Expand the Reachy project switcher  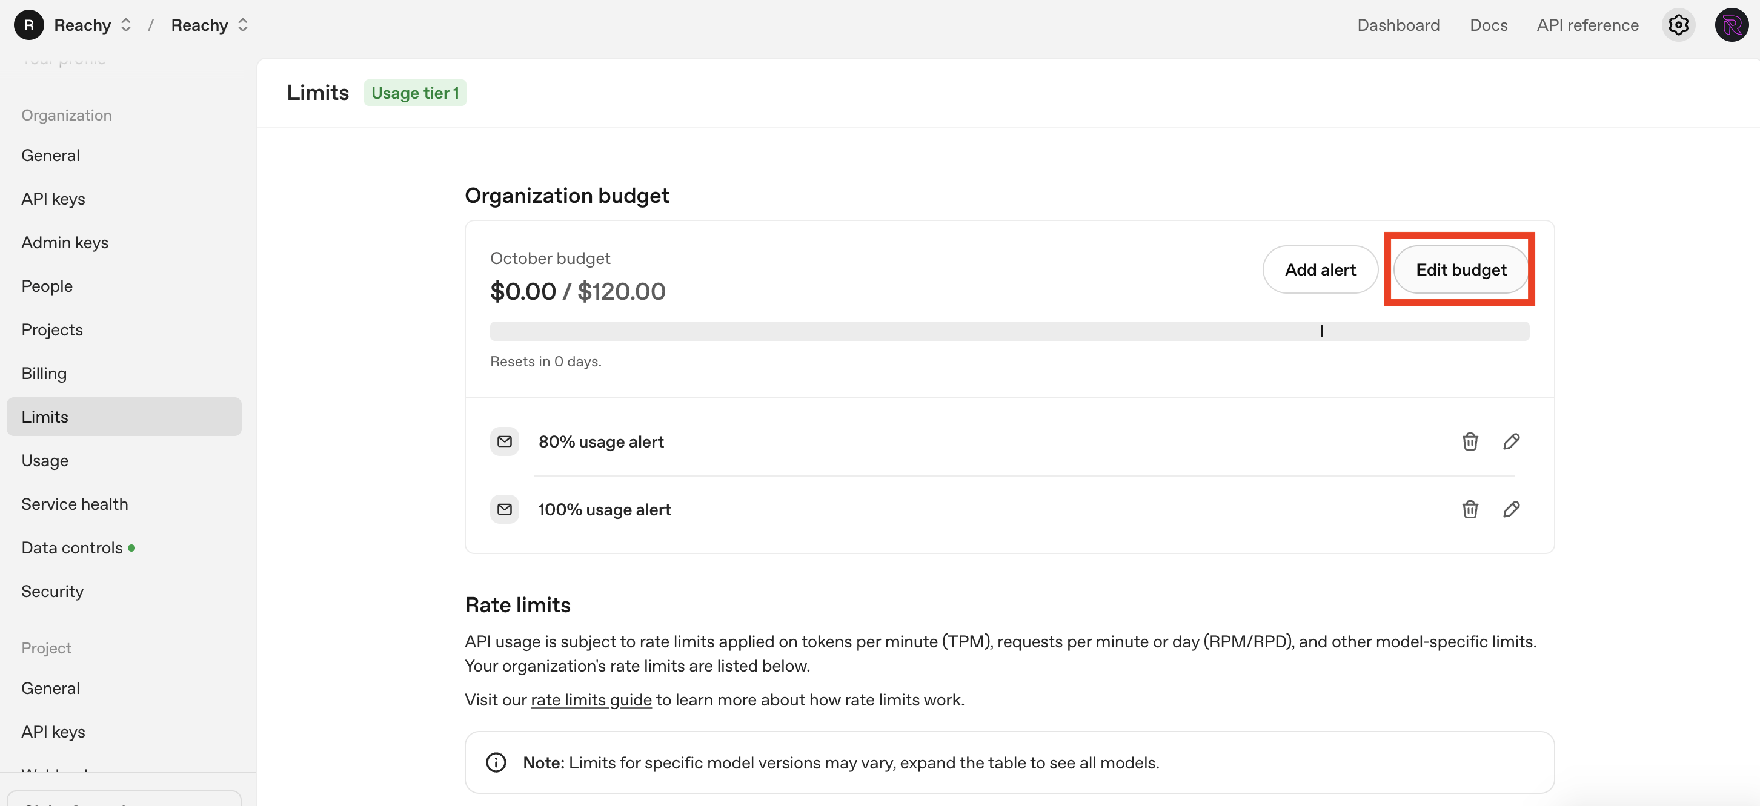tap(242, 25)
